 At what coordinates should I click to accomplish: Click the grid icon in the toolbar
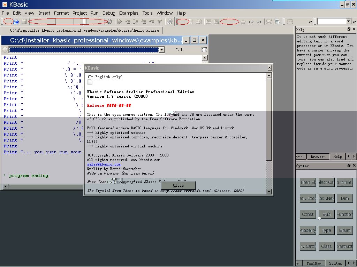pos(290,22)
